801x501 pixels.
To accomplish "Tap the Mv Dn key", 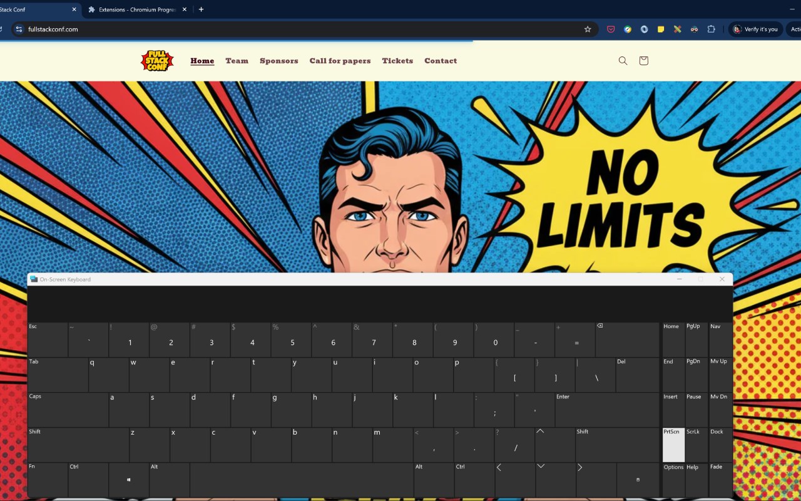I will tap(720, 410).
